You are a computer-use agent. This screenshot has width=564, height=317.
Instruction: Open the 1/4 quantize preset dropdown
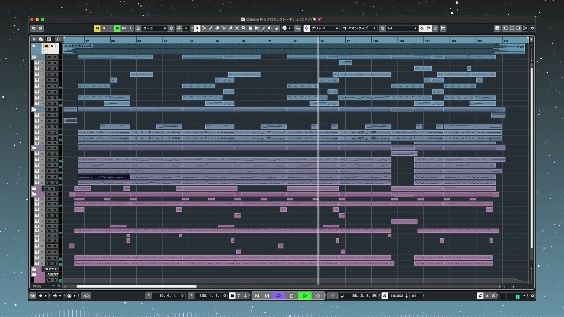tap(401, 28)
